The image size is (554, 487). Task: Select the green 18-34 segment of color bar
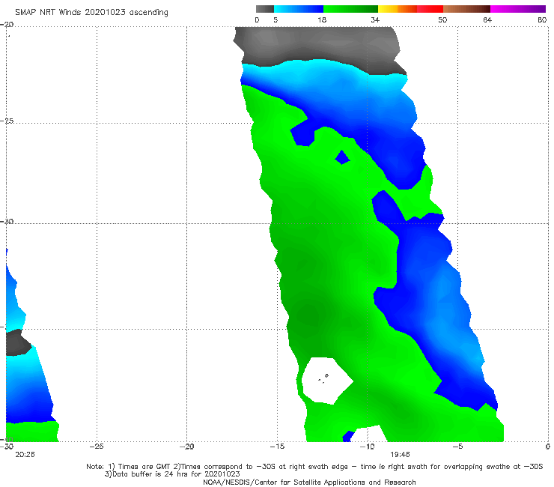pyautogui.click(x=350, y=9)
